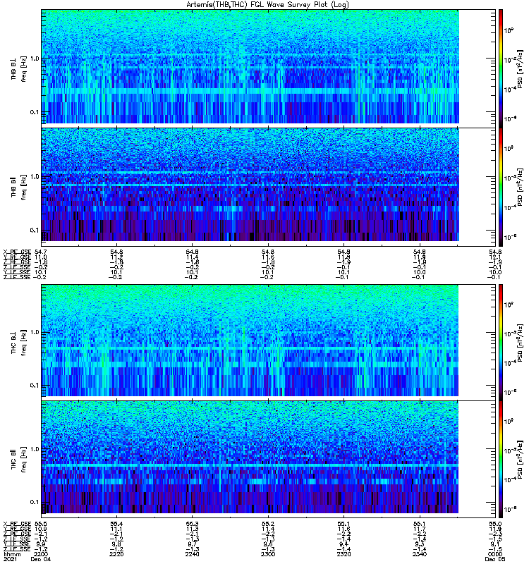Click the THB X_RE_GSE value 54.7
The width and height of the screenshot is (529, 564).
pos(41,252)
